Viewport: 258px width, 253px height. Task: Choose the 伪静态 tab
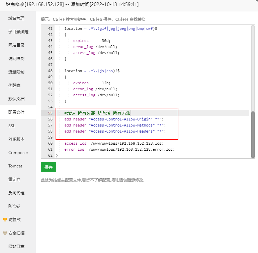pyautogui.click(x=14, y=86)
